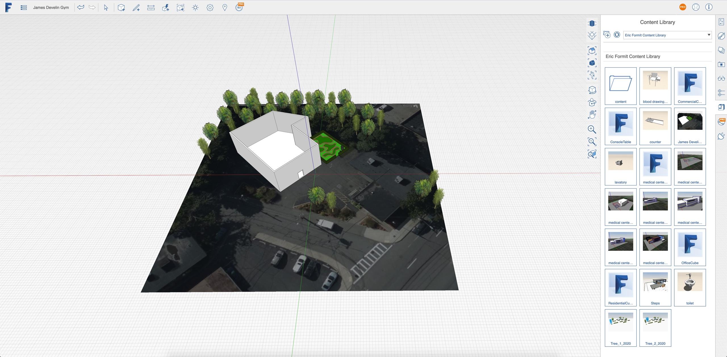This screenshot has width=727, height=357.
Task: Click the FormIt logo icon
Action: tap(9, 7)
